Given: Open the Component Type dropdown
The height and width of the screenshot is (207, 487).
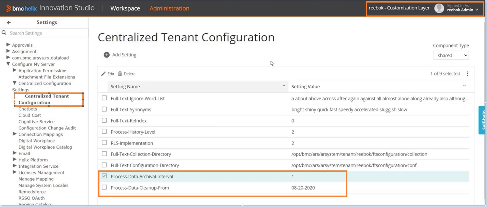Looking at the screenshot, I should click(451, 55).
